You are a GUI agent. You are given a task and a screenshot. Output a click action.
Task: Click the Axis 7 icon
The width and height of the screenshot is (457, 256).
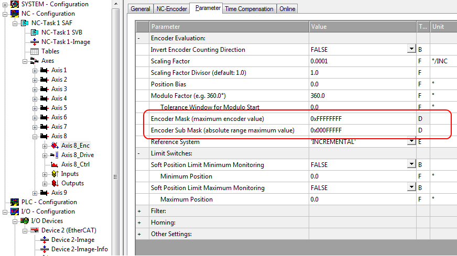[x=45, y=127]
